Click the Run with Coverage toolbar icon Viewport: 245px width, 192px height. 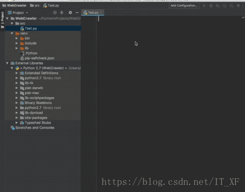[217, 6]
